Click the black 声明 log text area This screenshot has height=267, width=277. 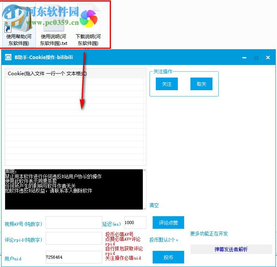tap(74, 189)
